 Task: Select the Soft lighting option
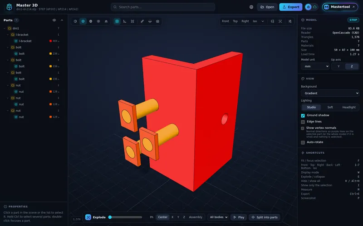coord(330,107)
